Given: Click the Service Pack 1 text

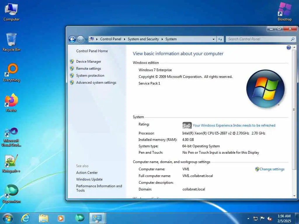Looking at the screenshot, I should (149, 83).
